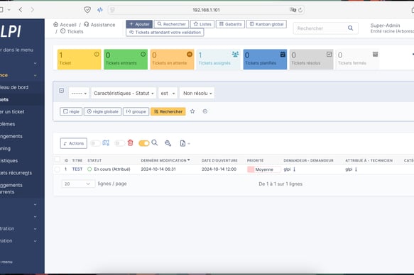Click the magnifier icon beside the orange toggle
This screenshot has height=275, width=414.
155,142
